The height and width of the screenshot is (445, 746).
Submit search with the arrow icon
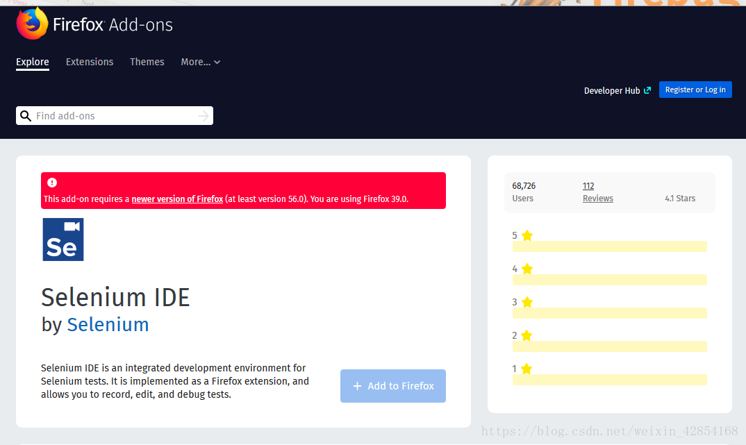(203, 116)
